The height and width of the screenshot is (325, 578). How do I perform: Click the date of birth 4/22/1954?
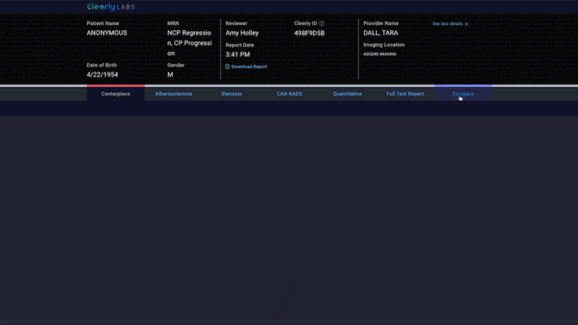(x=102, y=74)
